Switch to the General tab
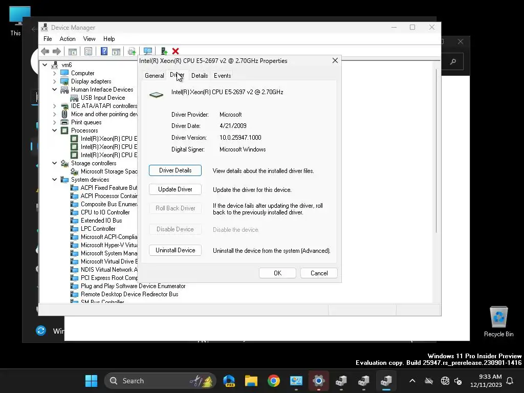The width and height of the screenshot is (524, 393). pyautogui.click(x=155, y=76)
